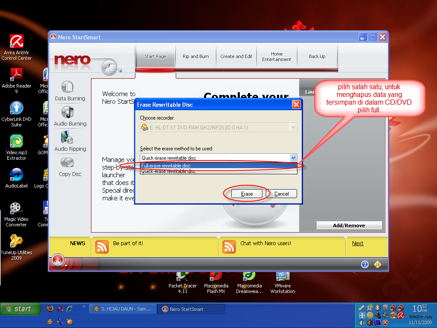The width and height of the screenshot is (437, 328).
Task: Open Macromedia Dreamweaver desktop icon
Action: 249,282
